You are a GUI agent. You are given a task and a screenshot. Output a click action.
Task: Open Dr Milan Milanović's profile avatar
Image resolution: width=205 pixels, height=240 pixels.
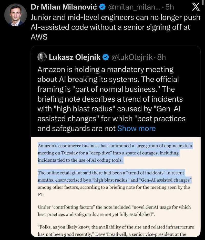pyautogui.click(x=15, y=15)
